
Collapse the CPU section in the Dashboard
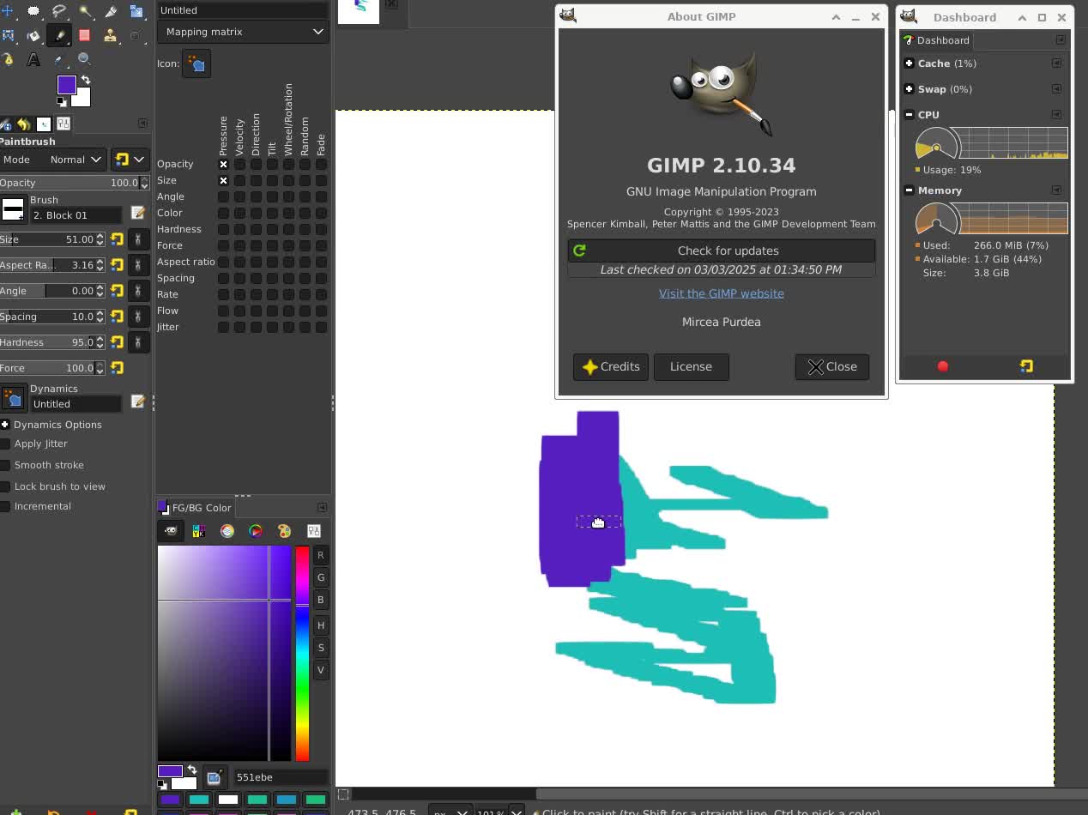pyautogui.click(x=910, y=114)
